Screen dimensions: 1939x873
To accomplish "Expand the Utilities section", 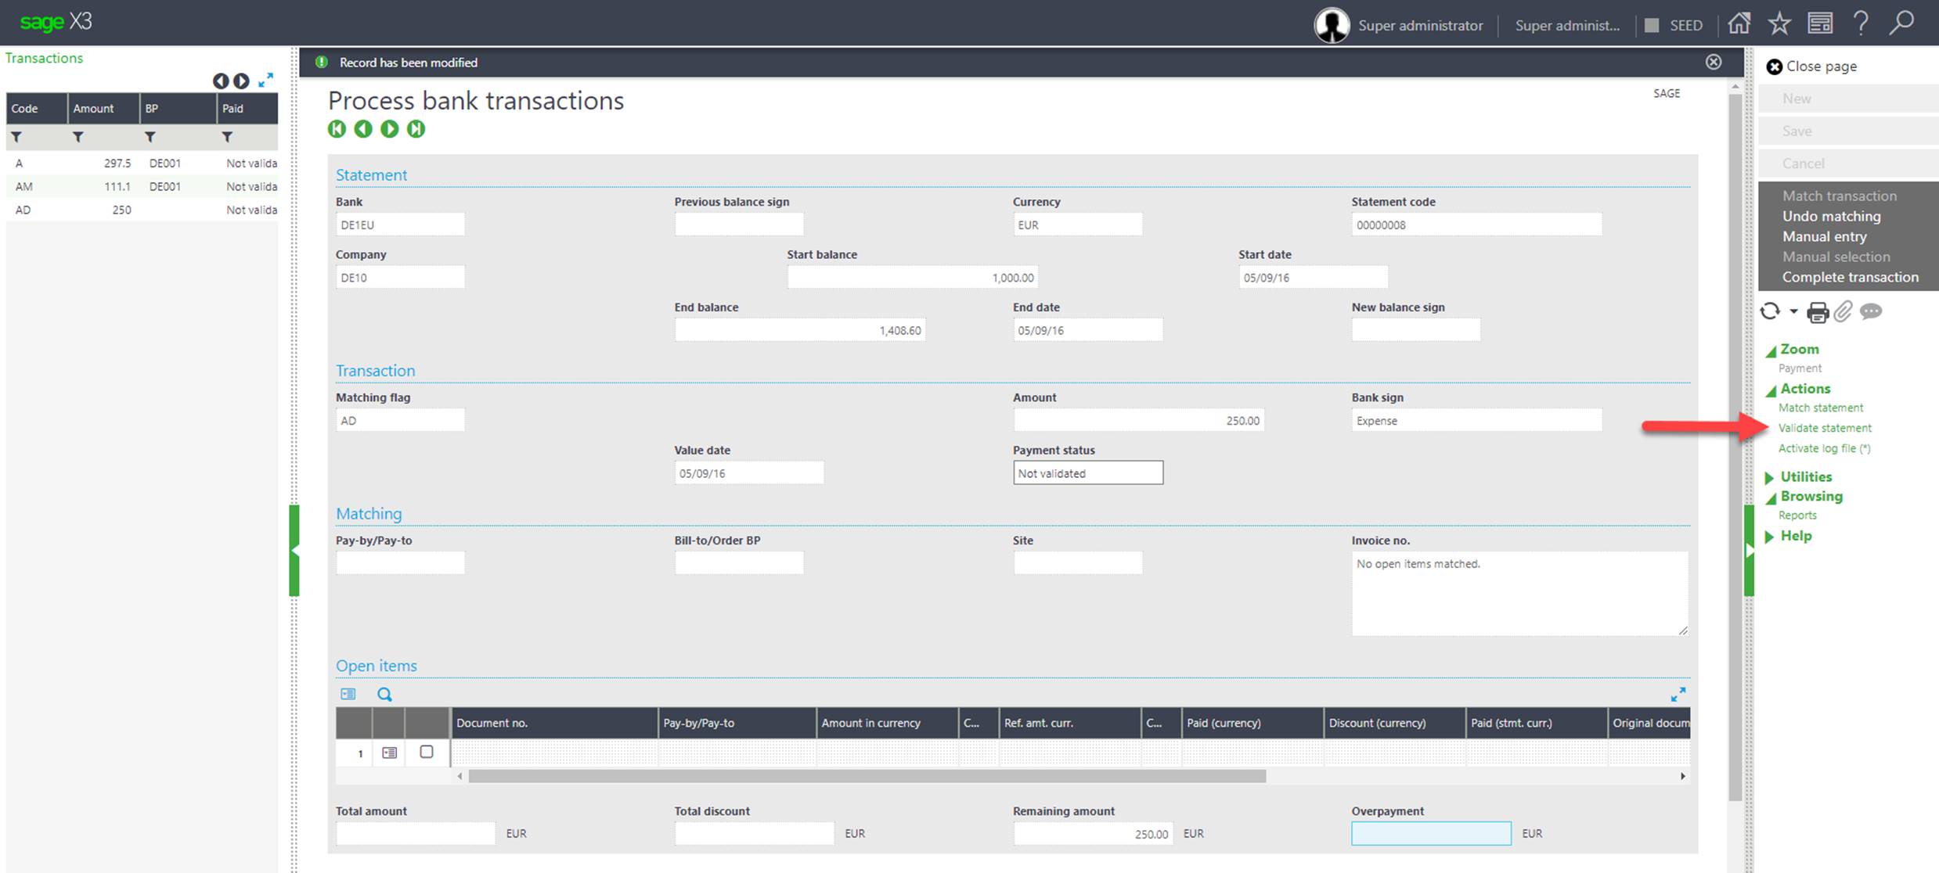I will click(1771, 476).
